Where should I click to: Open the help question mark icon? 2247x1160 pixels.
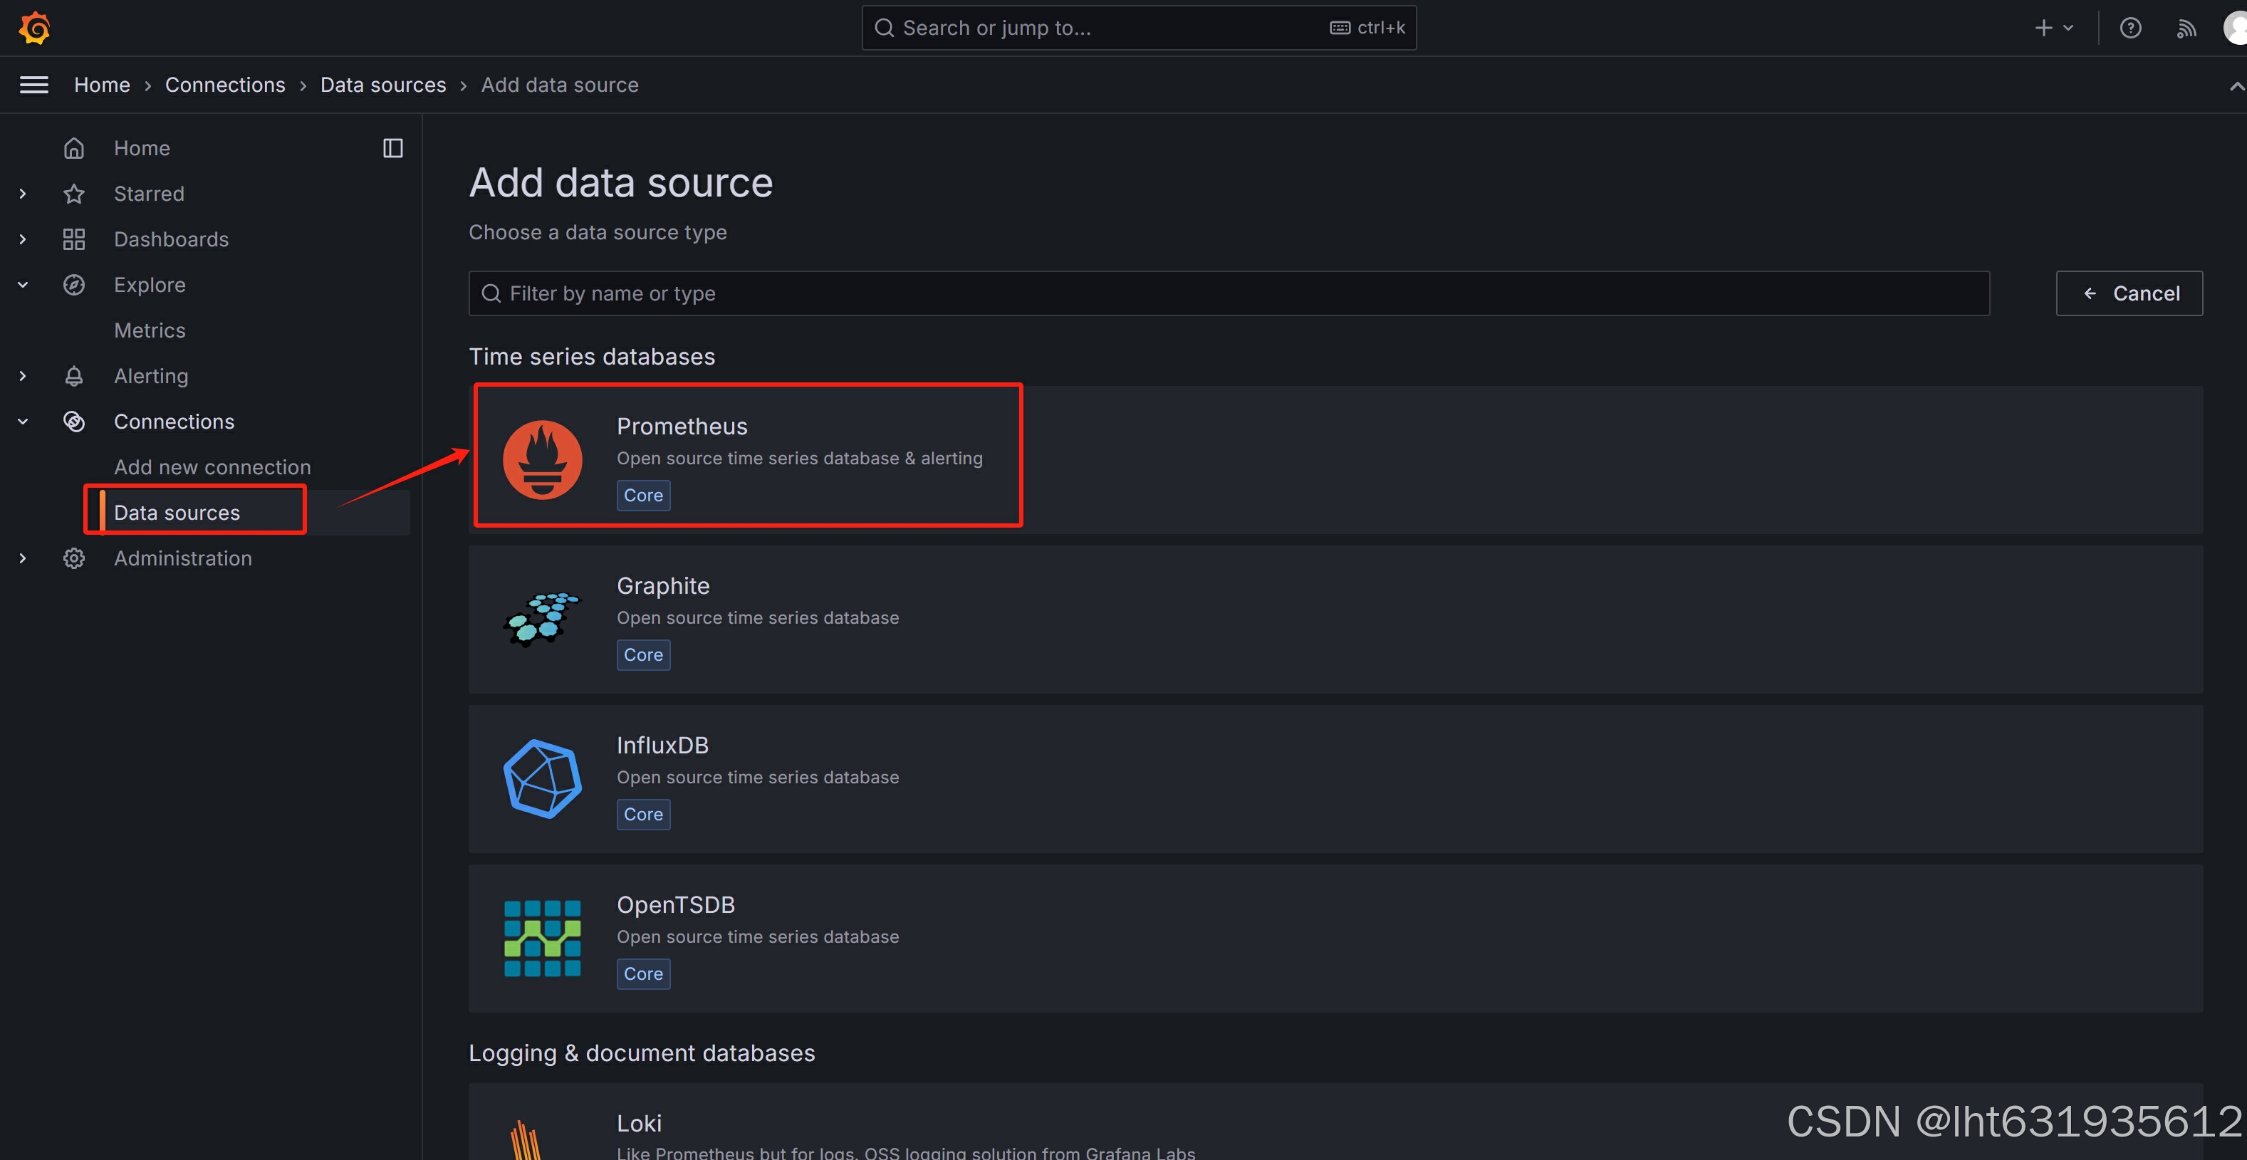point(2130,28)
